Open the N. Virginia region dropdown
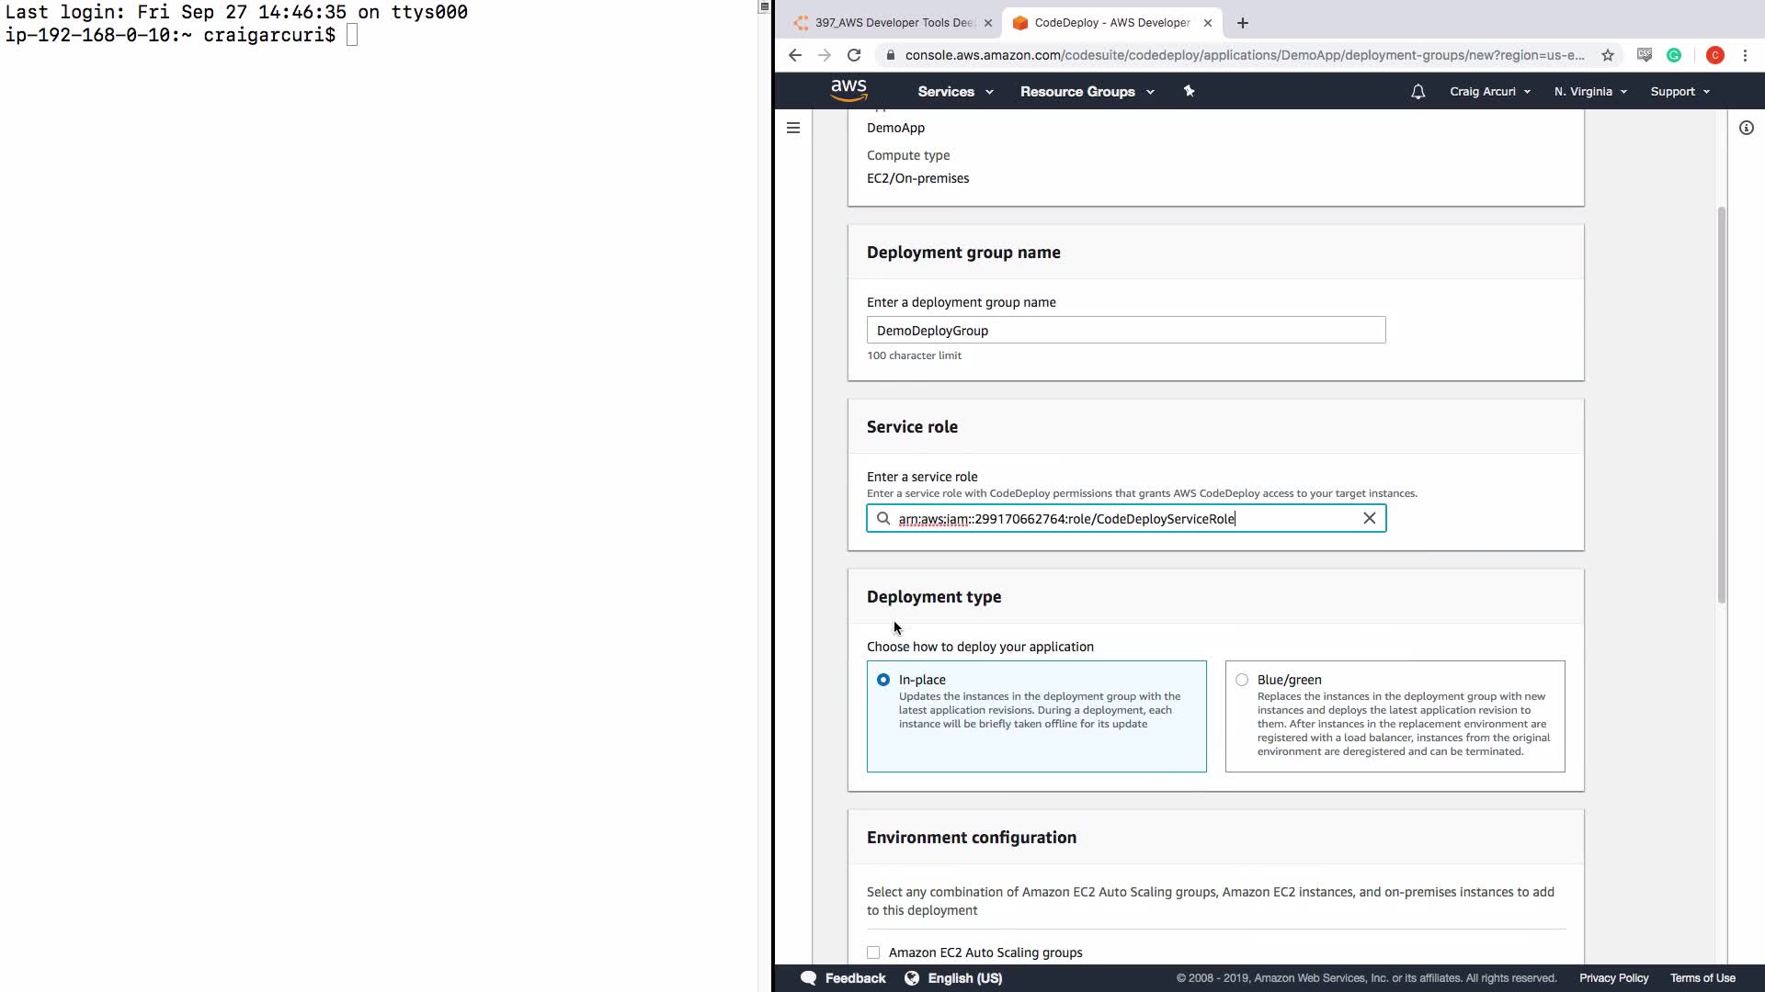This screenshot has height=992, width=1765. click(1590, 92)
